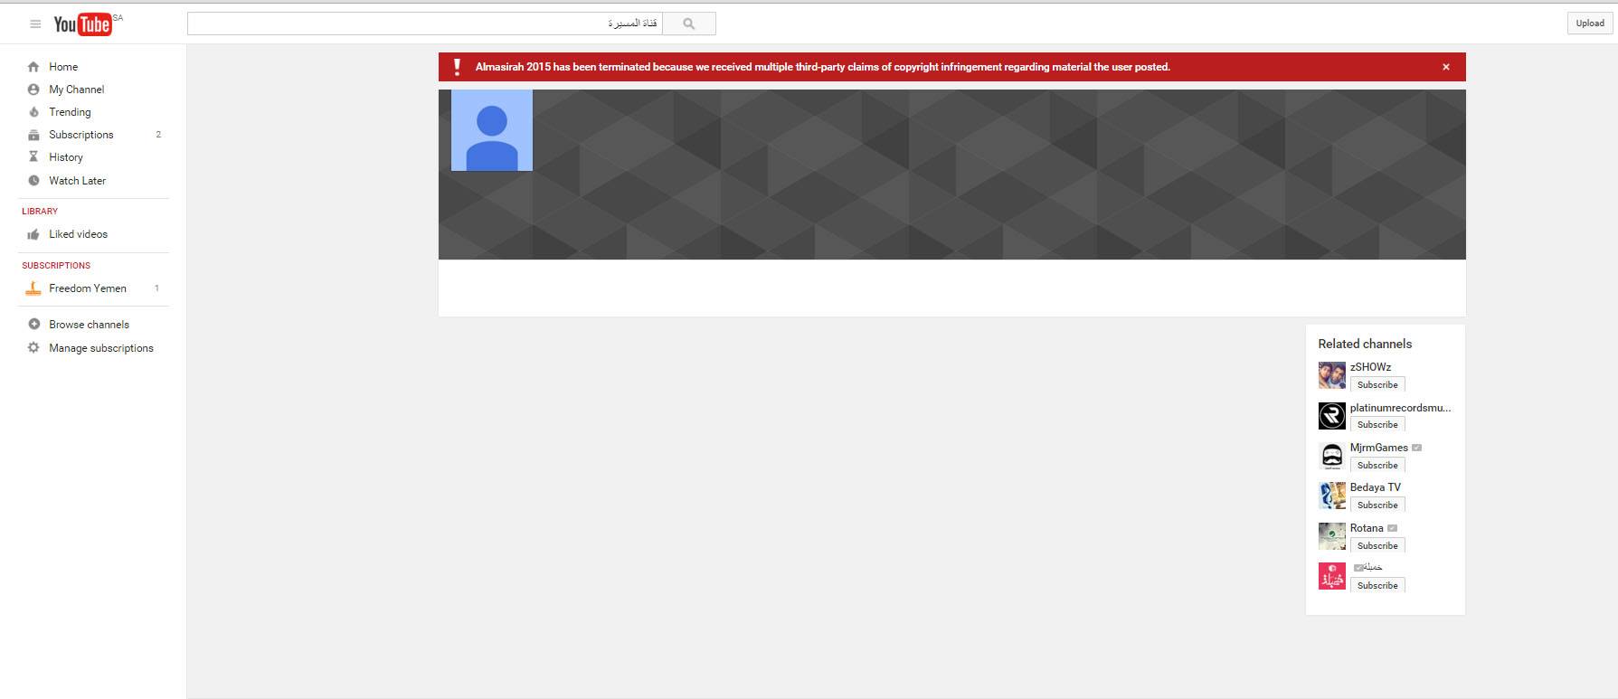The height and width of the screenshot is (699, 1618).
Task: Click the History hourglass icon
Action: tap(33, 157)
